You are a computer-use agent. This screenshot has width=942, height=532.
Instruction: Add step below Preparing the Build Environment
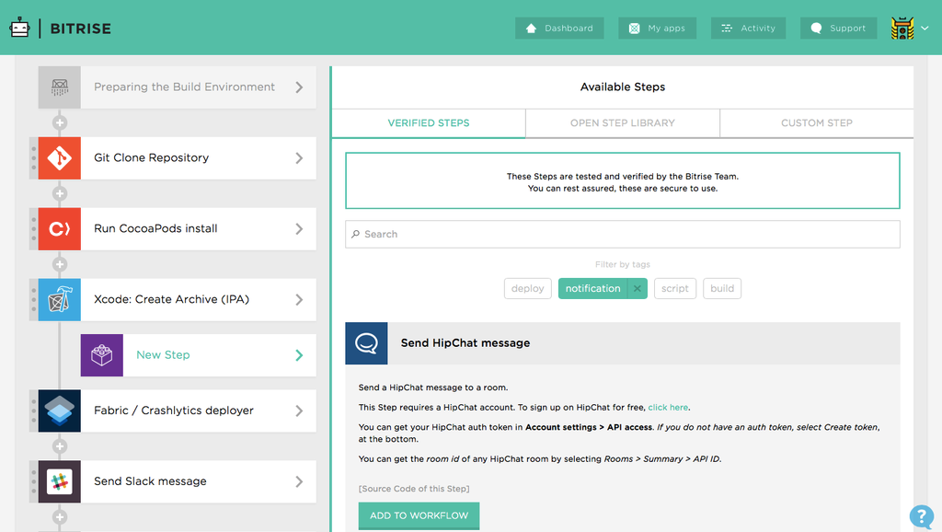click(60, 122)
